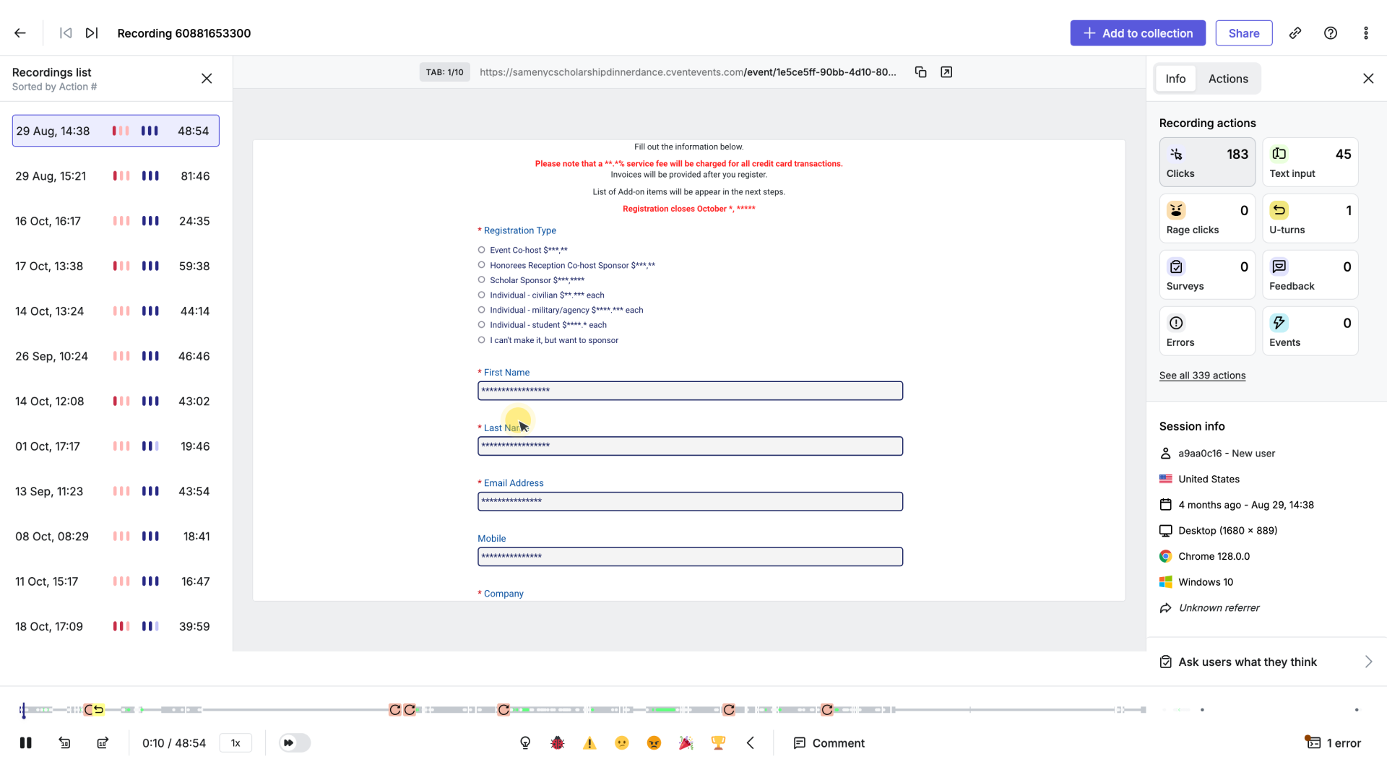This screenshot has width=1387, height=780.
Task: Select Event Co-host radio option
Action: (x=481, y=250)
